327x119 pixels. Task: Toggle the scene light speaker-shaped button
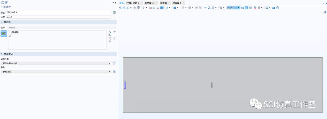229,8
